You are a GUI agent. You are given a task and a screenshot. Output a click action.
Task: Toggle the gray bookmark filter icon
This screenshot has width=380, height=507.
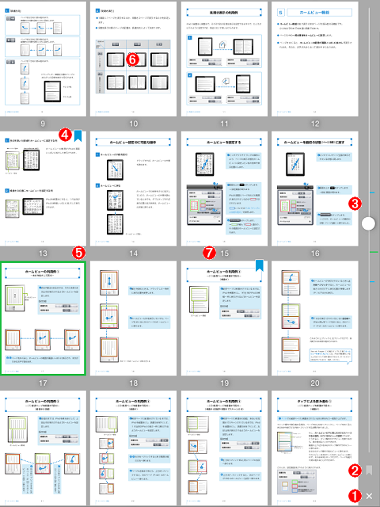tap(369, 471)
